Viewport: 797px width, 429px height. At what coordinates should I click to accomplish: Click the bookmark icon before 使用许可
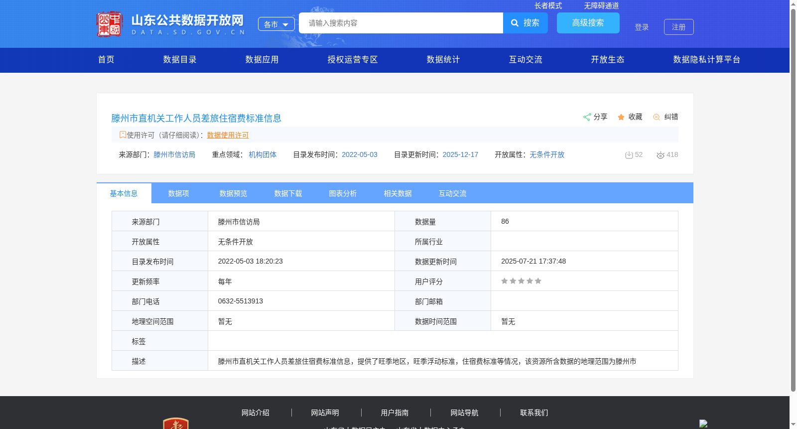[123, 135]
